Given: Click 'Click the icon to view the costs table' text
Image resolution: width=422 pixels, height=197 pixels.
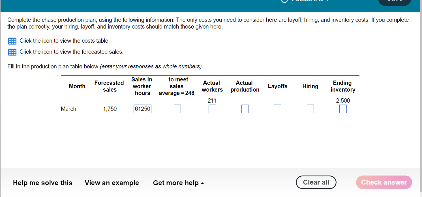Looking at the screenshot, I should [65, 41].
